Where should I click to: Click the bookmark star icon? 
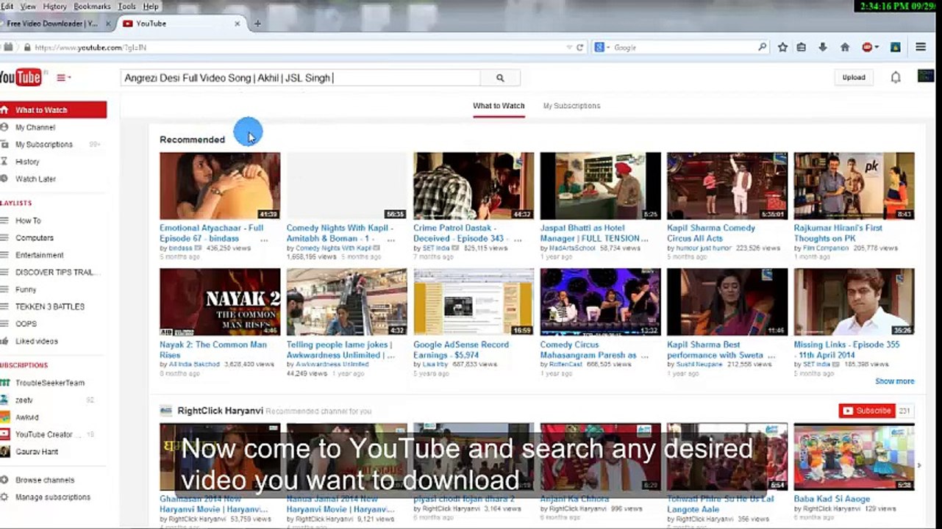tap(782, 47)
